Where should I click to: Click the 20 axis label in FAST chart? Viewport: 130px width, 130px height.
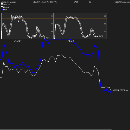pos(52,32)
